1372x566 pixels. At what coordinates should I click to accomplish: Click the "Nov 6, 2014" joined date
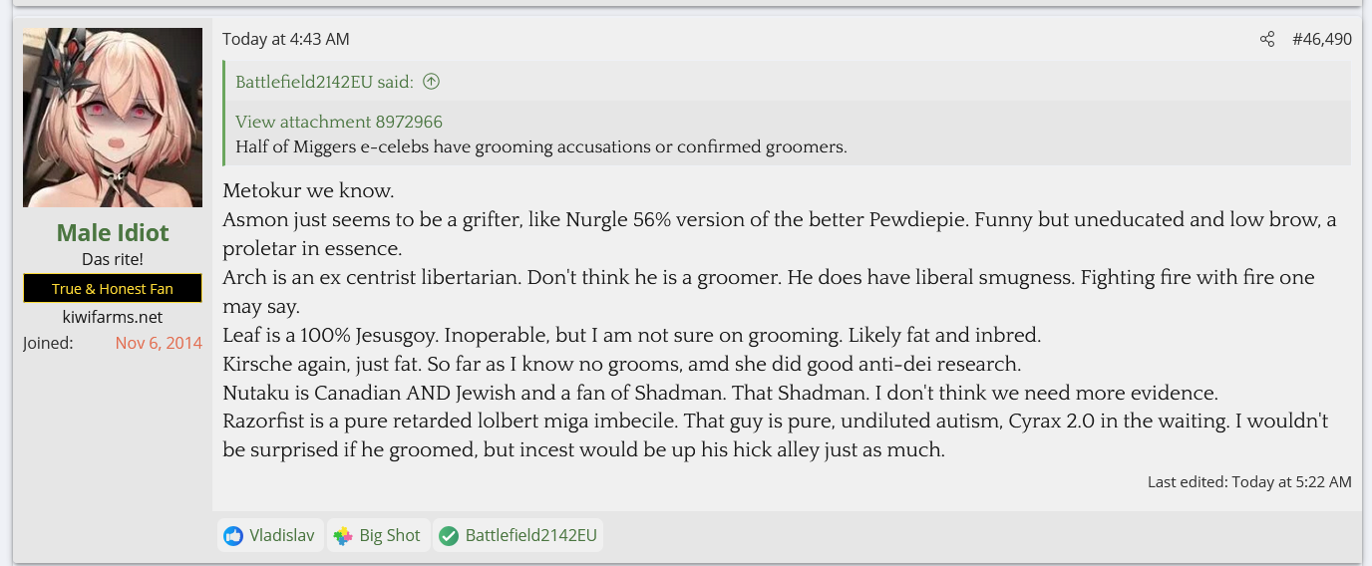tap(159, 343)
